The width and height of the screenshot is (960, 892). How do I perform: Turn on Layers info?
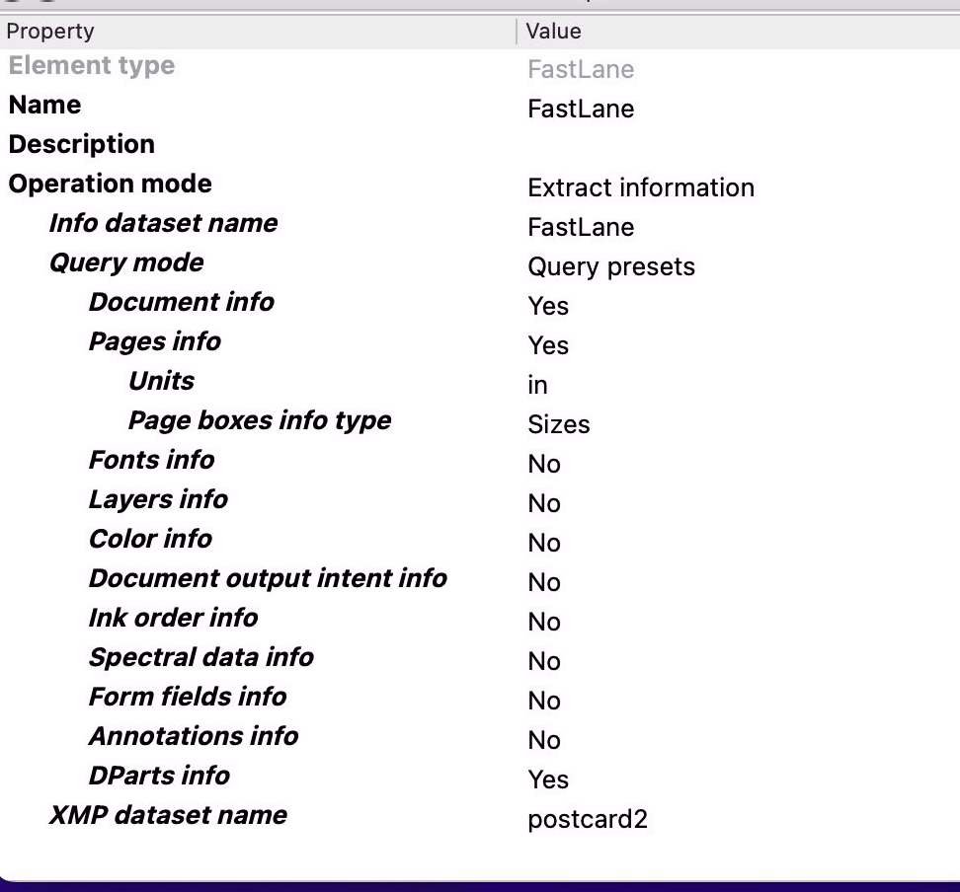click(544, 503)
